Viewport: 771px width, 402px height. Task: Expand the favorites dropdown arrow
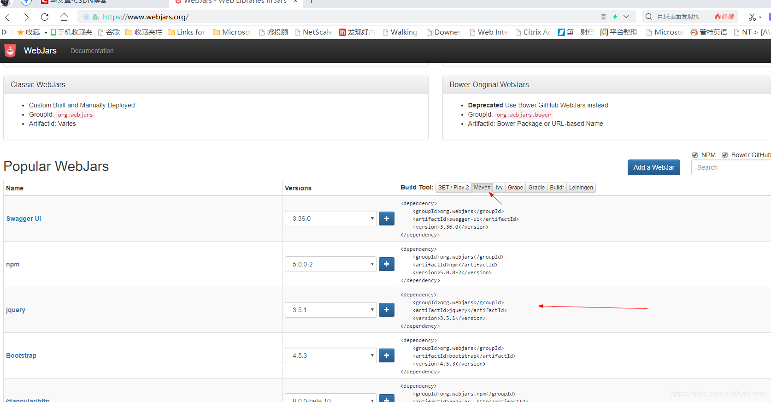tap(46, 33)
